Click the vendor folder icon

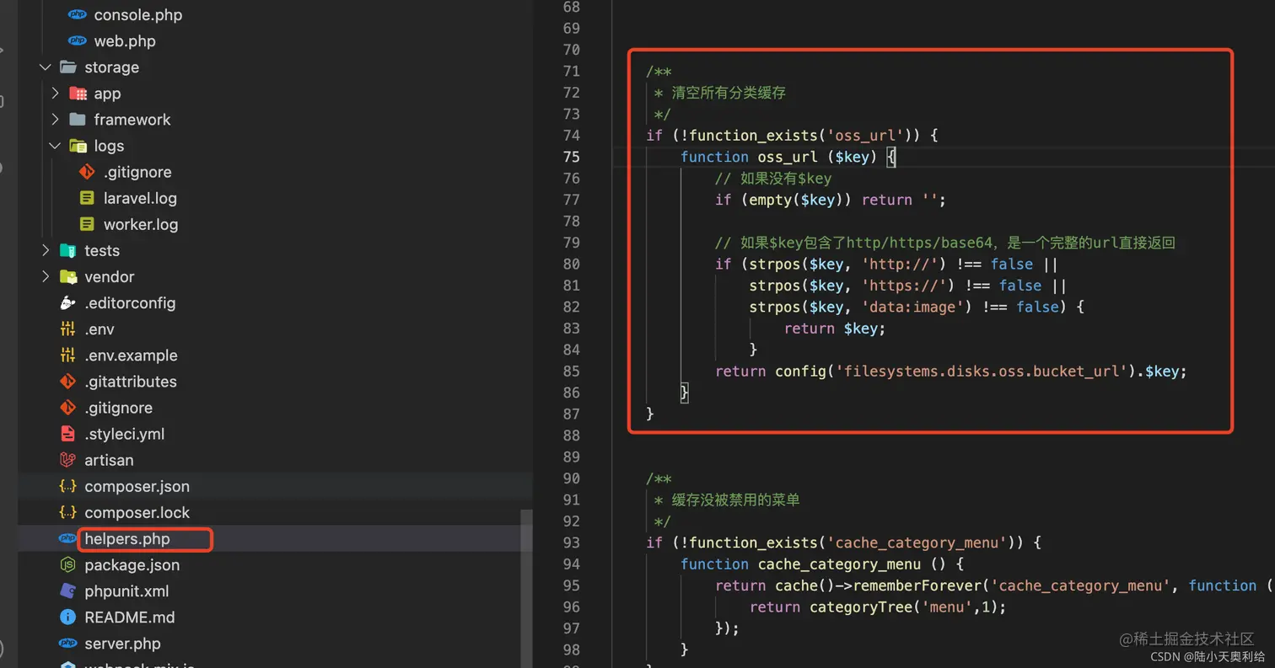point(68,276)
